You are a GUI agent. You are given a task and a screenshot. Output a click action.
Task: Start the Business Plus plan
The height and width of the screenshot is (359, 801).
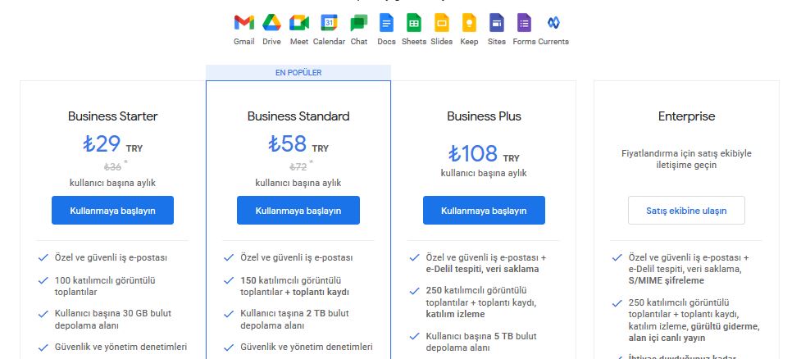coord(484,211)
